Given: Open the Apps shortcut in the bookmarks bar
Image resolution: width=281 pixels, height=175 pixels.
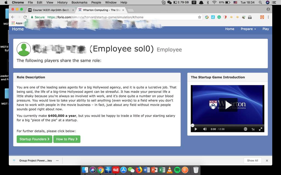Looking at the screenshot, I should (x=17, y=23).
